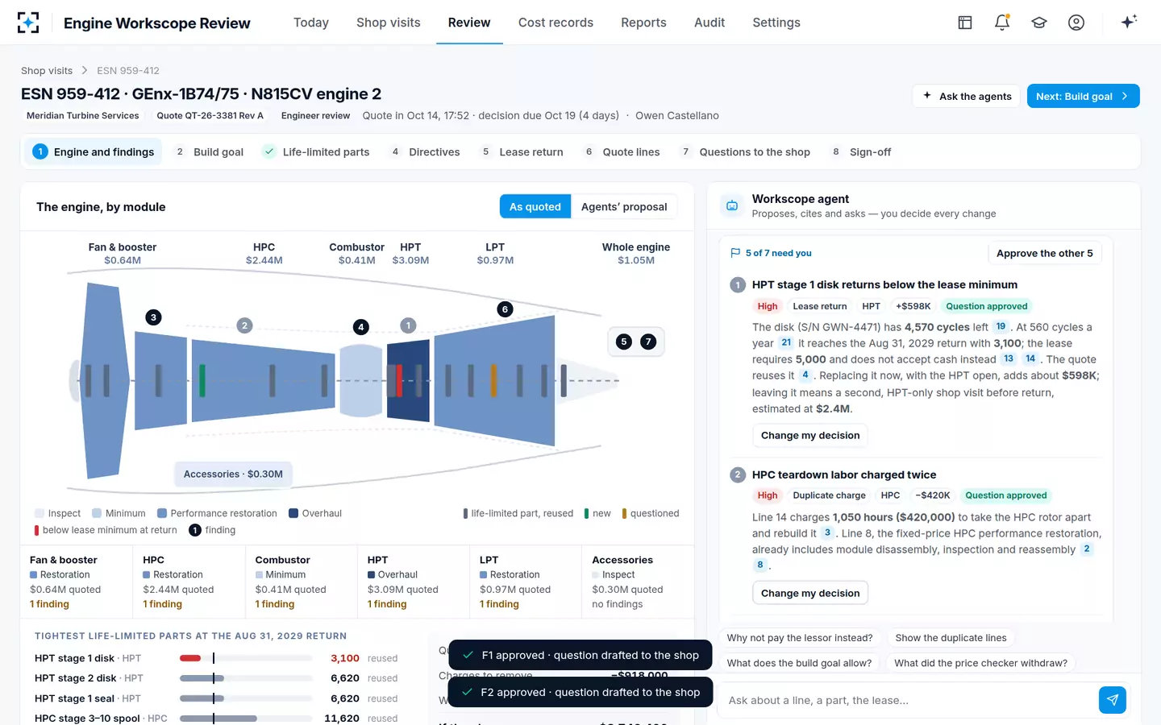Select the Life-limited parts step
The image size is (1161, 725).
pos(316,152)
